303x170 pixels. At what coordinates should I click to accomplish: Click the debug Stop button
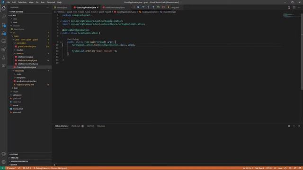pyautogui.click(x=163, y=8)
